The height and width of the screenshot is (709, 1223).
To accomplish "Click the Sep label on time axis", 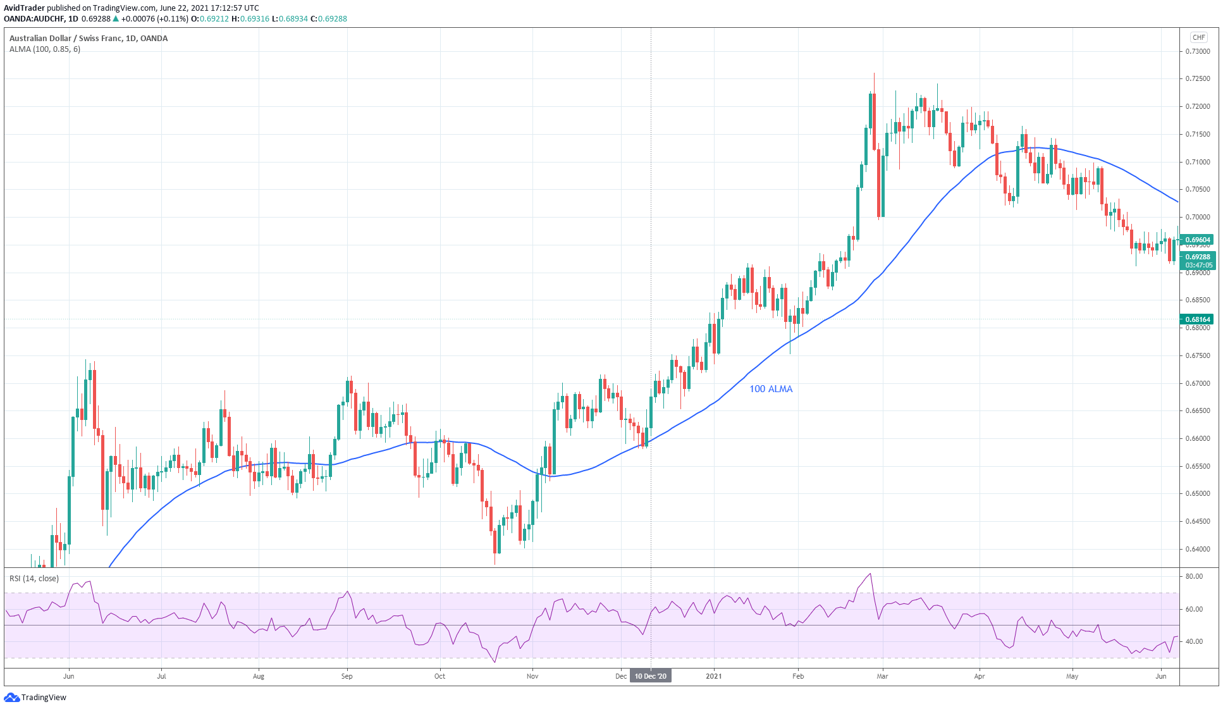I will pos(347,676).
